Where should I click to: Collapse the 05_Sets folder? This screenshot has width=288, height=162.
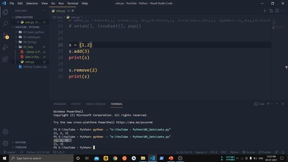[28, 47]
